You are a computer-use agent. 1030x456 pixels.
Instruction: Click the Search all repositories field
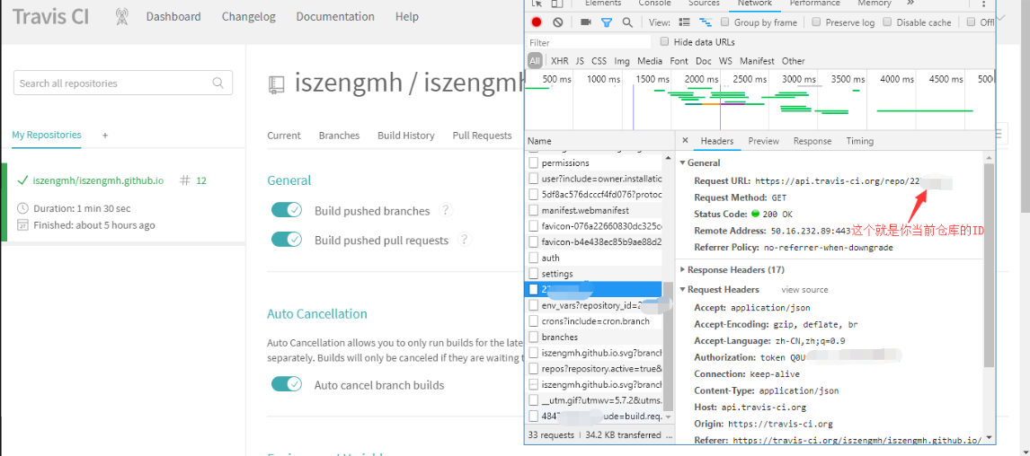(x=123, y=83)
